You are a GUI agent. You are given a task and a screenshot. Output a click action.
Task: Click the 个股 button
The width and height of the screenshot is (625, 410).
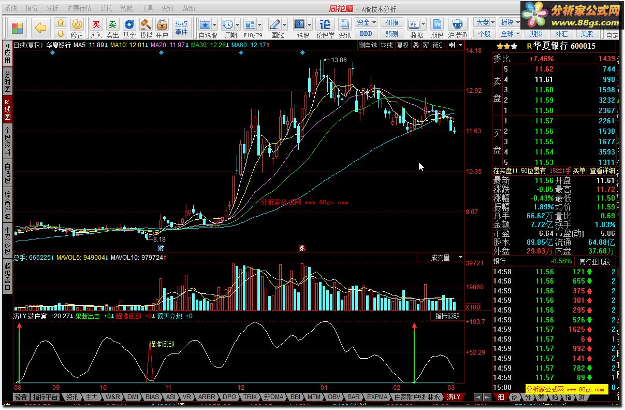pos(485,34)
